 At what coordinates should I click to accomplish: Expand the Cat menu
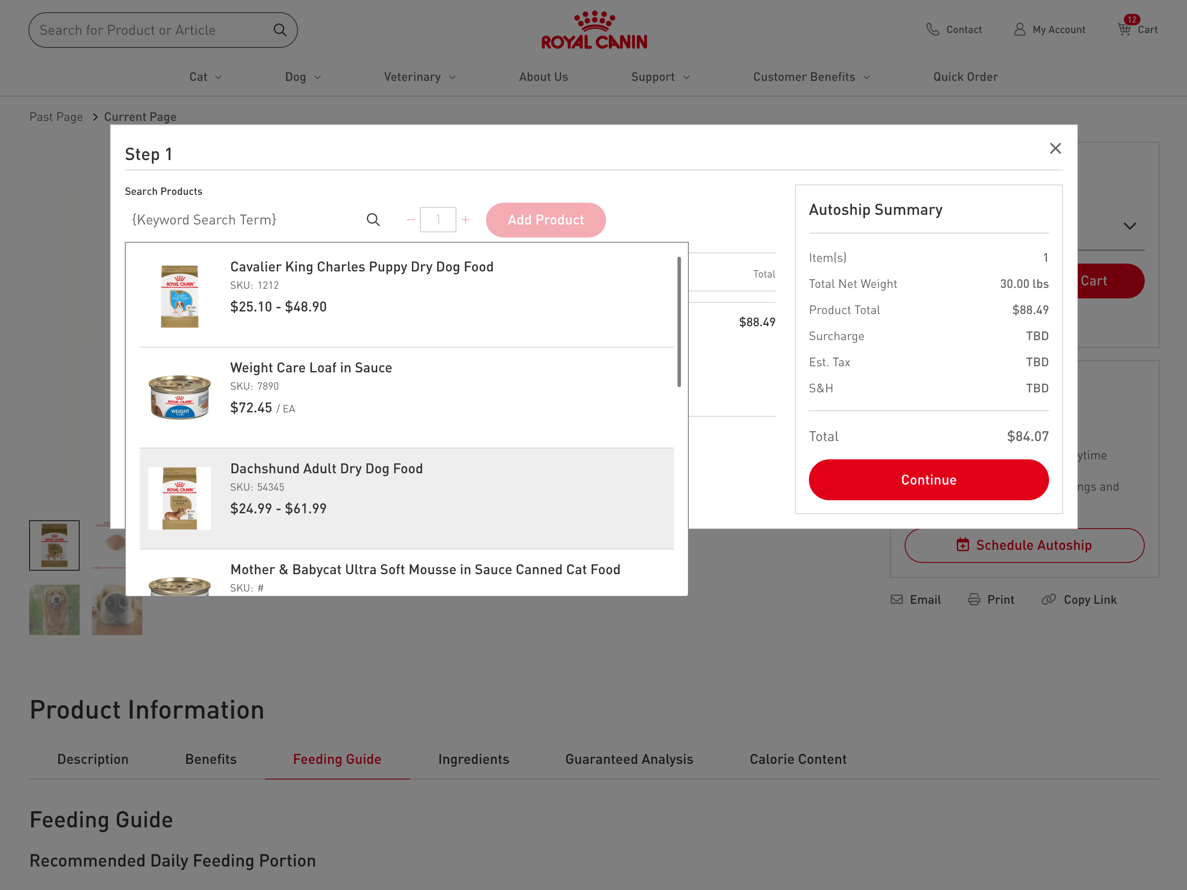(205, 77)
